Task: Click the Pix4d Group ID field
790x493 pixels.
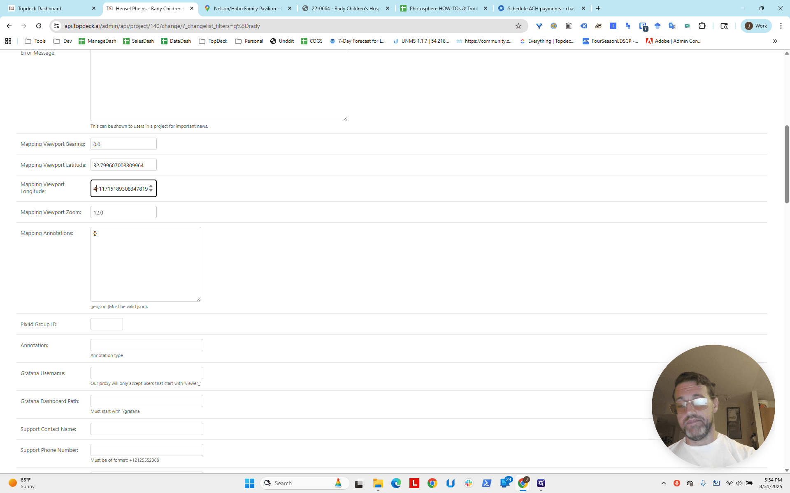Action: [107, 324]
